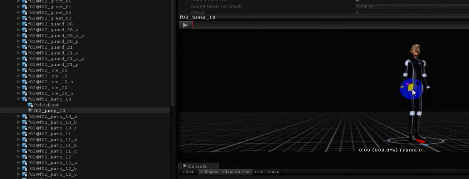Select the model icon for f02@f02_jump_11
Screen dimensions: 469x179
pyautogui.click(x=24, y=134)
